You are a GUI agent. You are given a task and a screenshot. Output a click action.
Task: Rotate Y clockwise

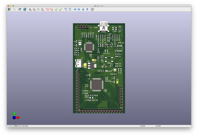click(x=56, y=9)
